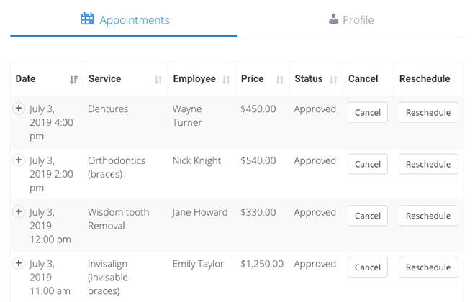Click the Profile person icon

point(333,19)
